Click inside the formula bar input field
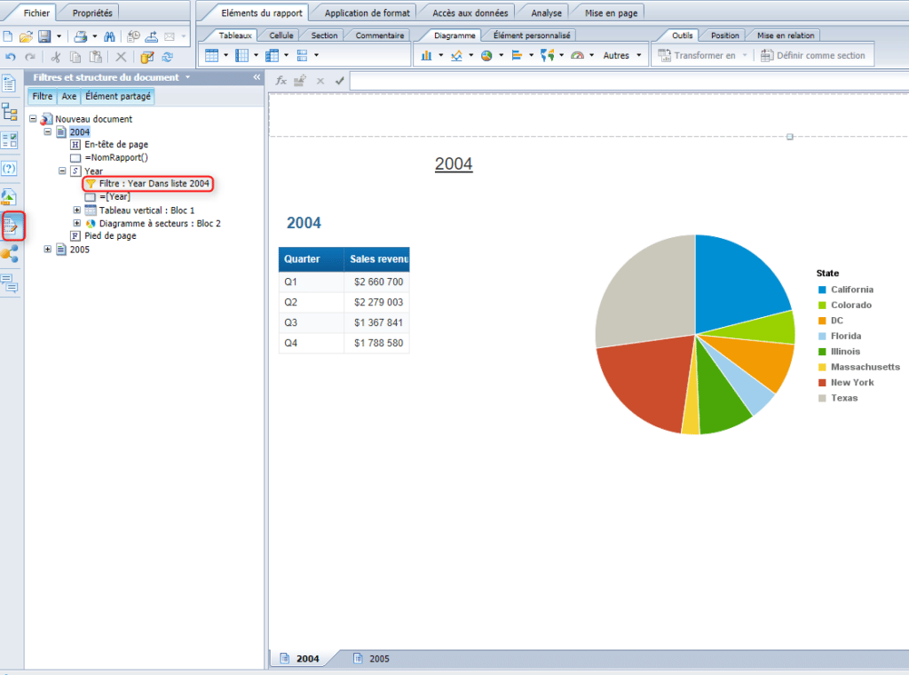The image size is (909, 675). [x=621, y=81]
